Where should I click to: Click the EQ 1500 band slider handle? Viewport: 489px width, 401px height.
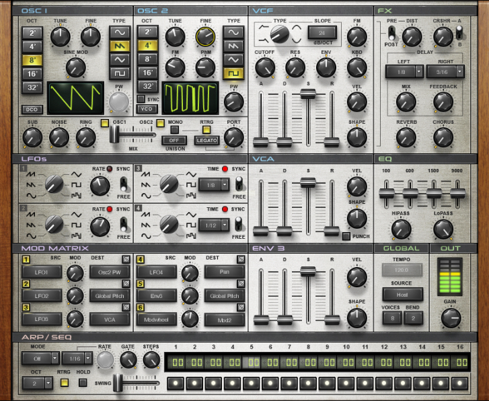pyautogui.click(x=434, y=193)
